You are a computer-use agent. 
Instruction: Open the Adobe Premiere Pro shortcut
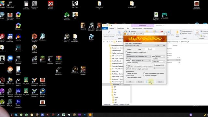click(18, 103)
